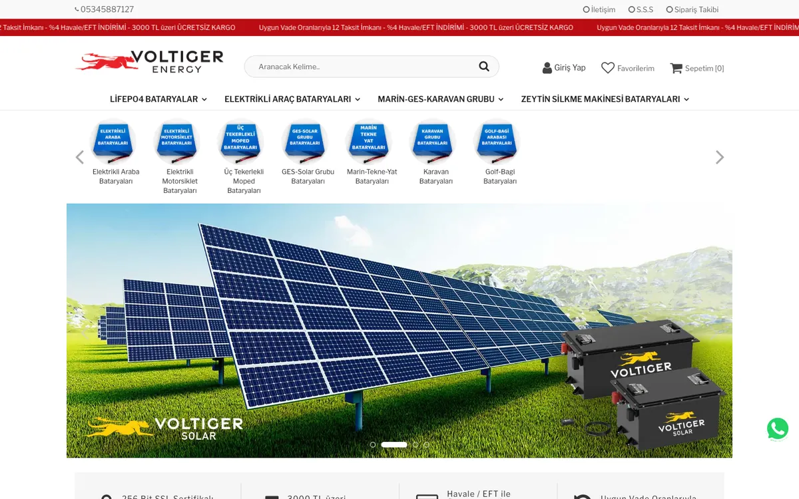Viewport: 799px width, 499px height.
Task: Click the Elektrikli Araba Bataryaları category icon
Action: pos(113,141)
